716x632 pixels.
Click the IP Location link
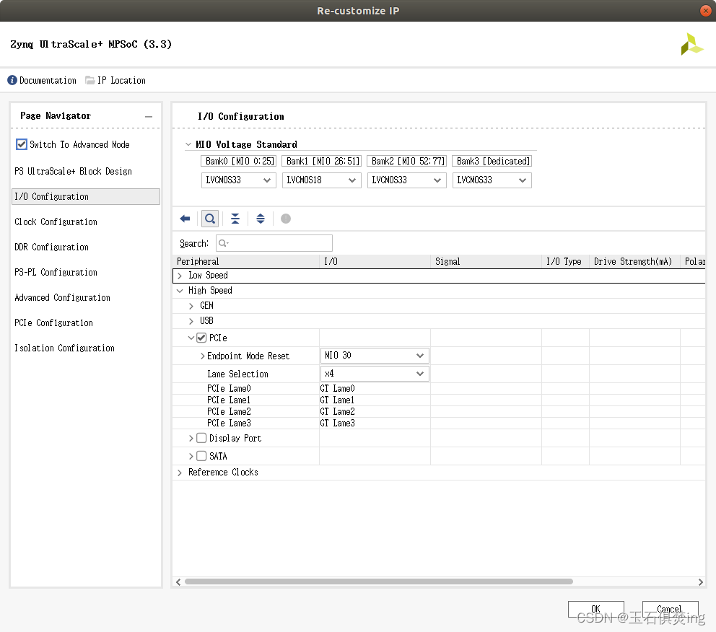click(121, 80)
